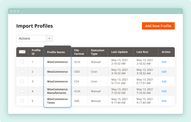Sort table by File Format header

pyautogui.click(x=79, y=52)
